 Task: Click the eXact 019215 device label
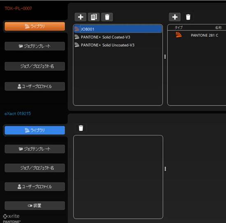18,114
